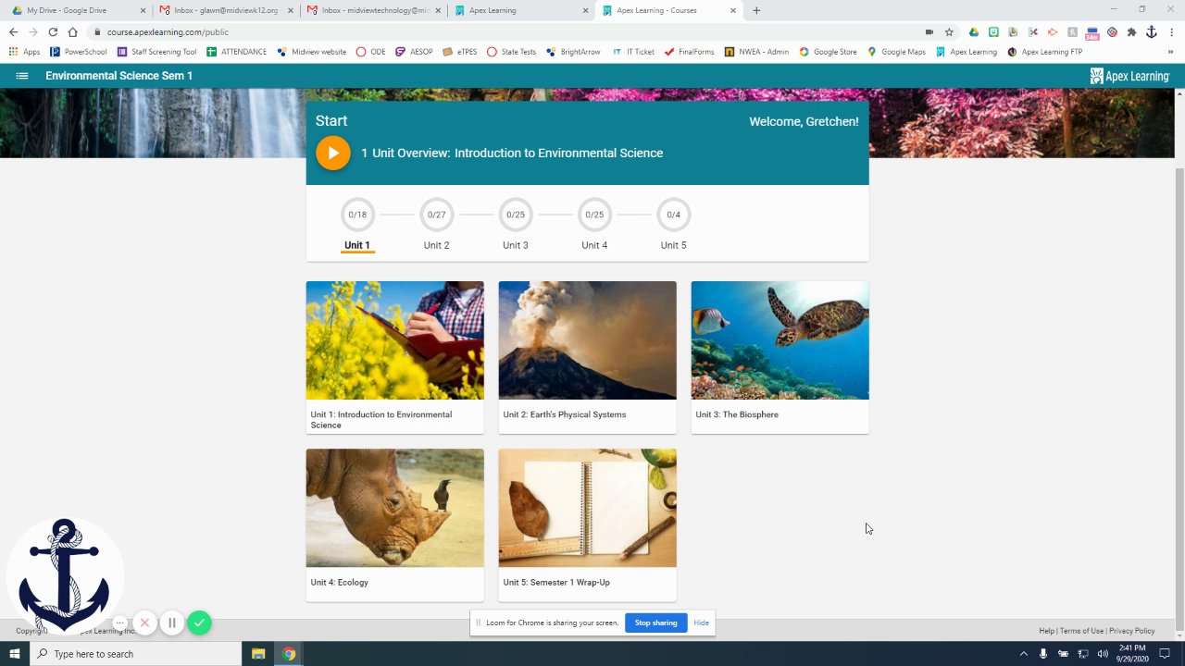
Task: Switch to Inbox glawn@midviewk12 tab
Action: [224, 10]
